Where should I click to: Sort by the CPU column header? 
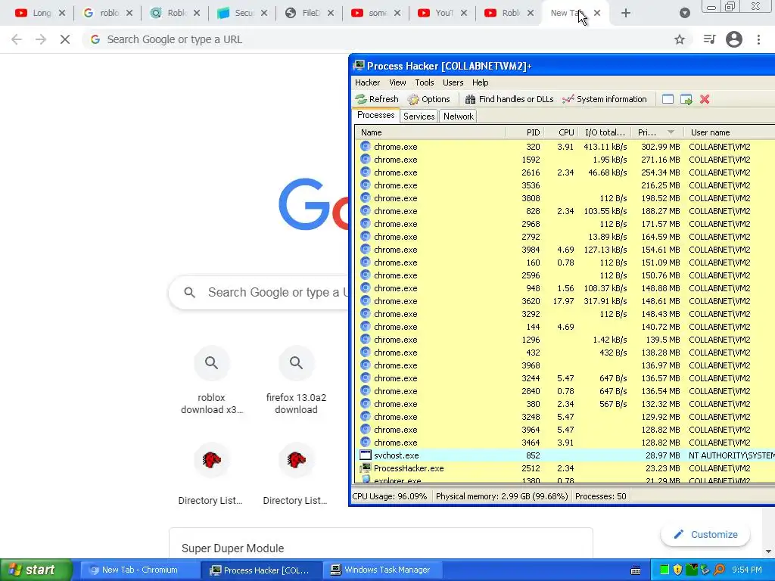(561, 132)
